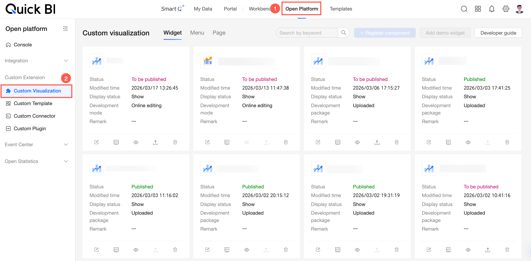Image resolution: width=531 pixels, height=261 pixels.
Task: Click the chart thumbnail of widget modified 2026/03/13 11:47:38
Action: 208,61
